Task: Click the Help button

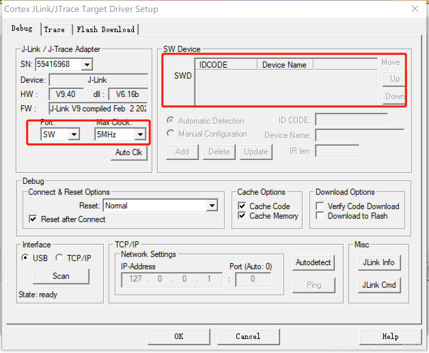Action: point(390,337)
